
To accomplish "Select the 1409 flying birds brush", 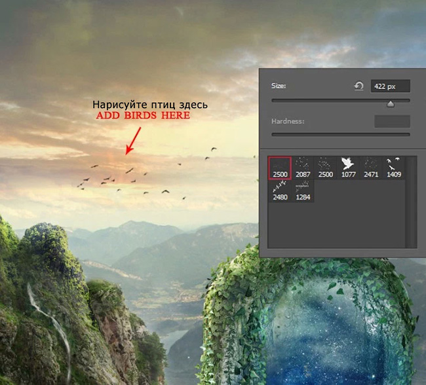I will click(394, 168).
